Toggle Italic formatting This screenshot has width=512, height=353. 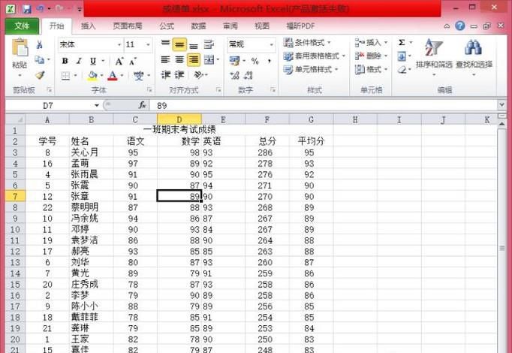(x=79, y=61)
